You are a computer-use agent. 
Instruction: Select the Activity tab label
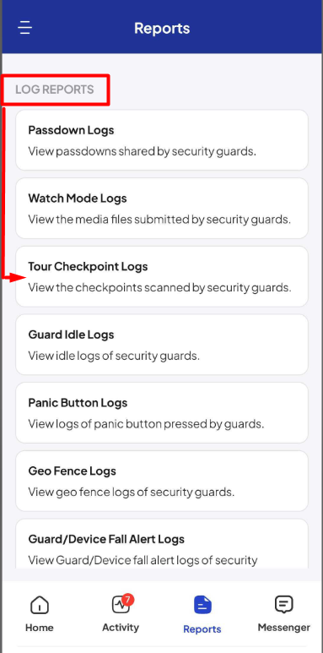pos(121,627)
